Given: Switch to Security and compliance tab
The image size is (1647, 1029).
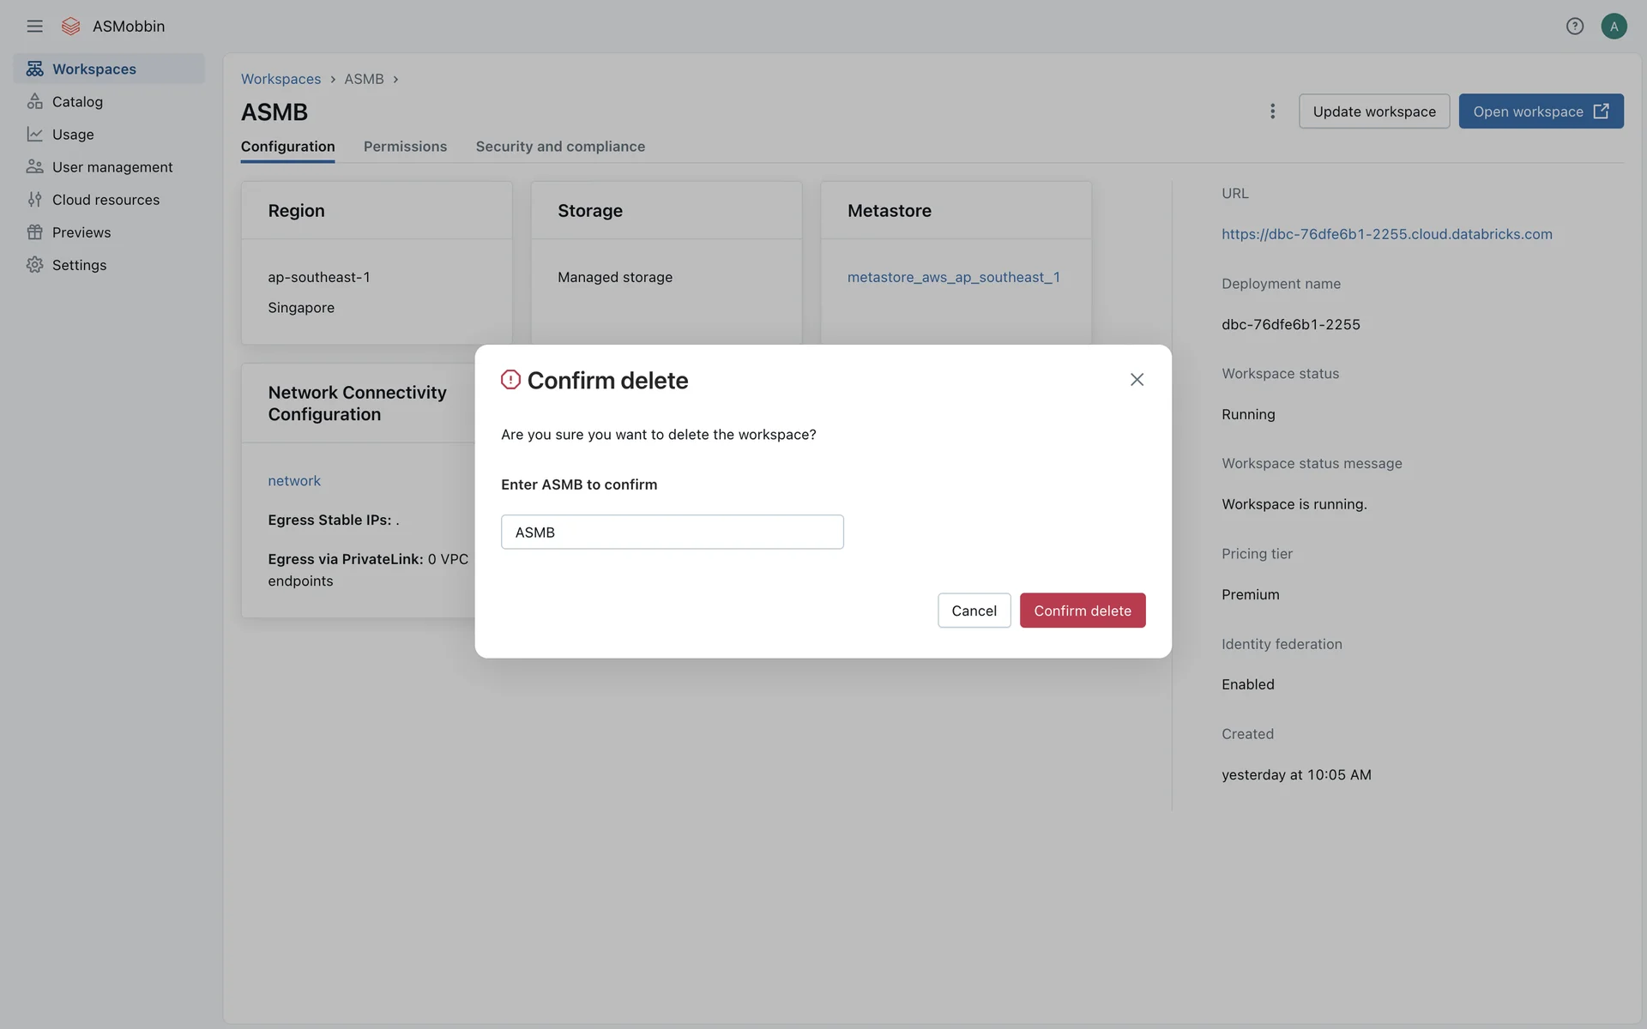Looking at the screenshot, I should click(x=560, y=147).
